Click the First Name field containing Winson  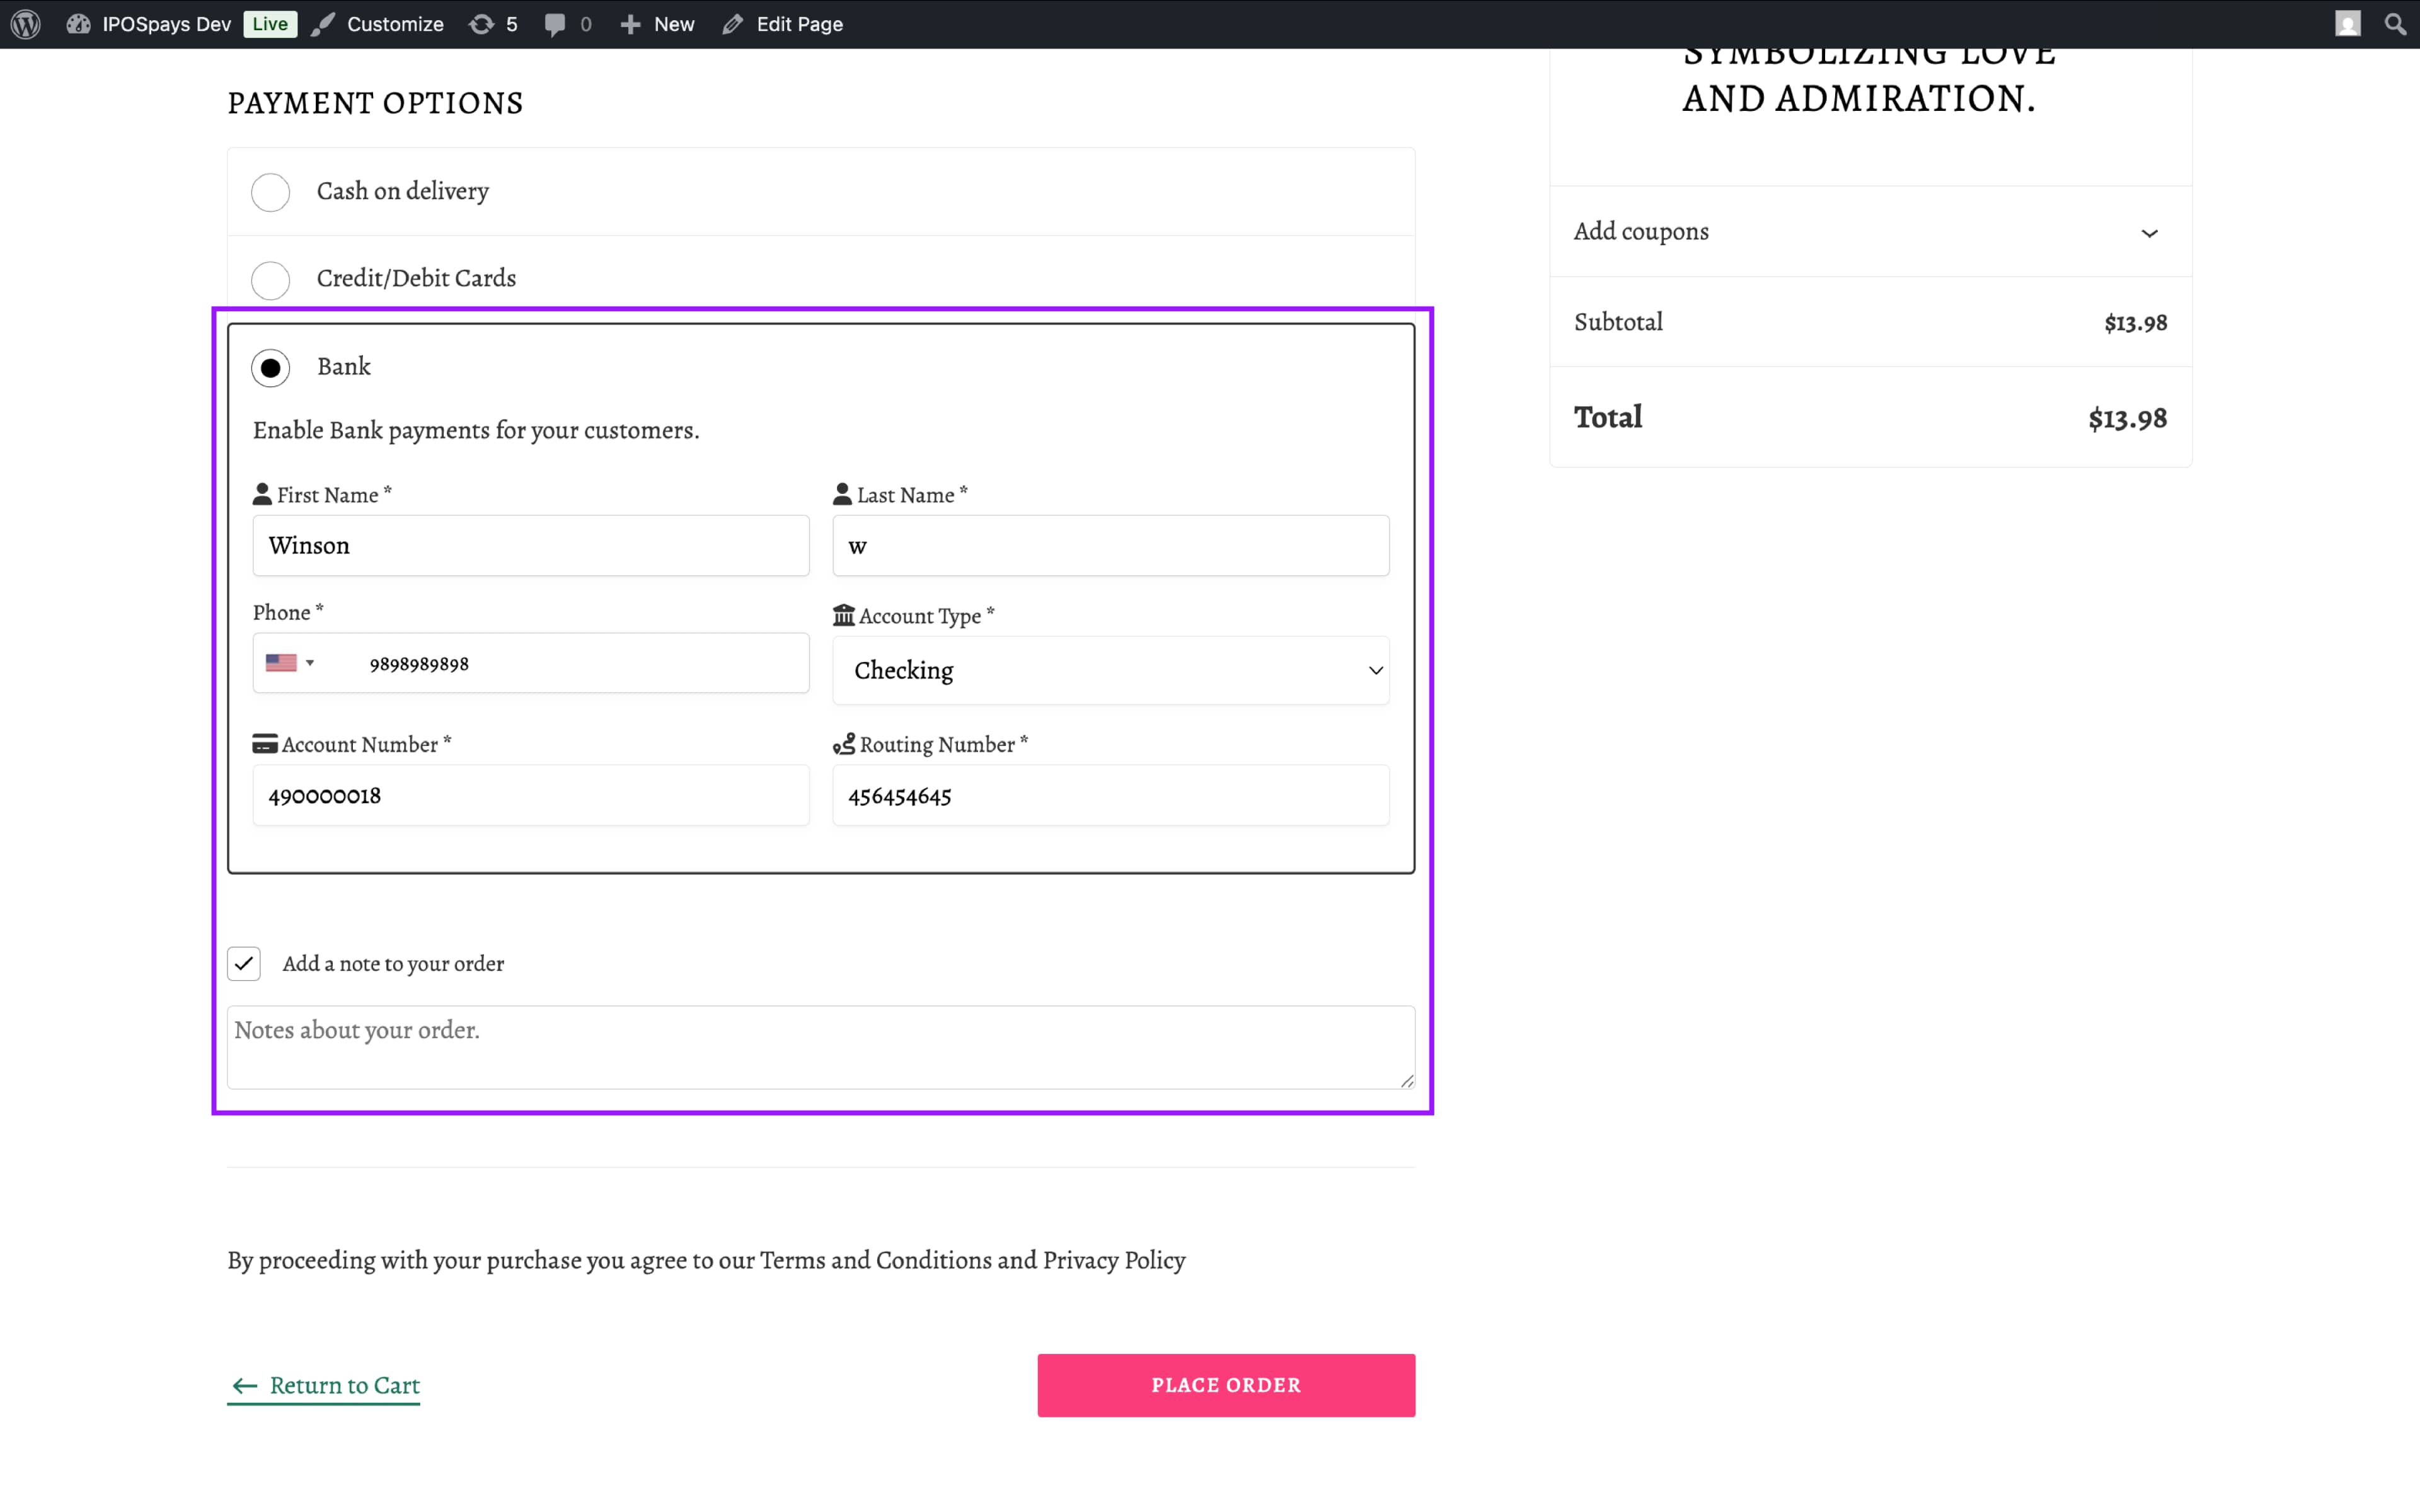(531, 545)
